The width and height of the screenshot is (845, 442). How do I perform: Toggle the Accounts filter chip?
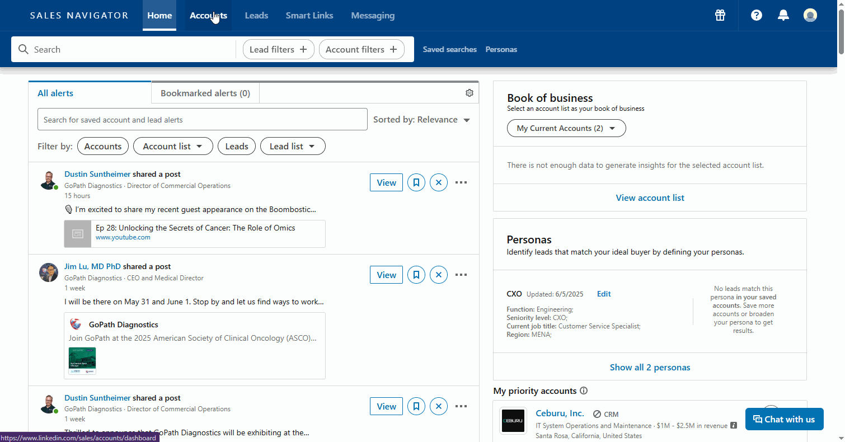tap(103, 146)
